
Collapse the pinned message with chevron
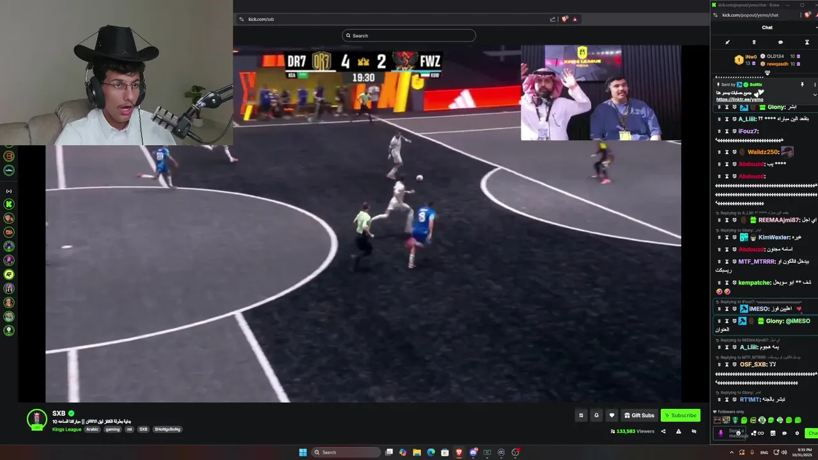pos(815,95)
